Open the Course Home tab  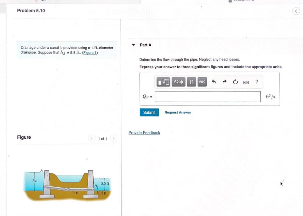(242, 1)
